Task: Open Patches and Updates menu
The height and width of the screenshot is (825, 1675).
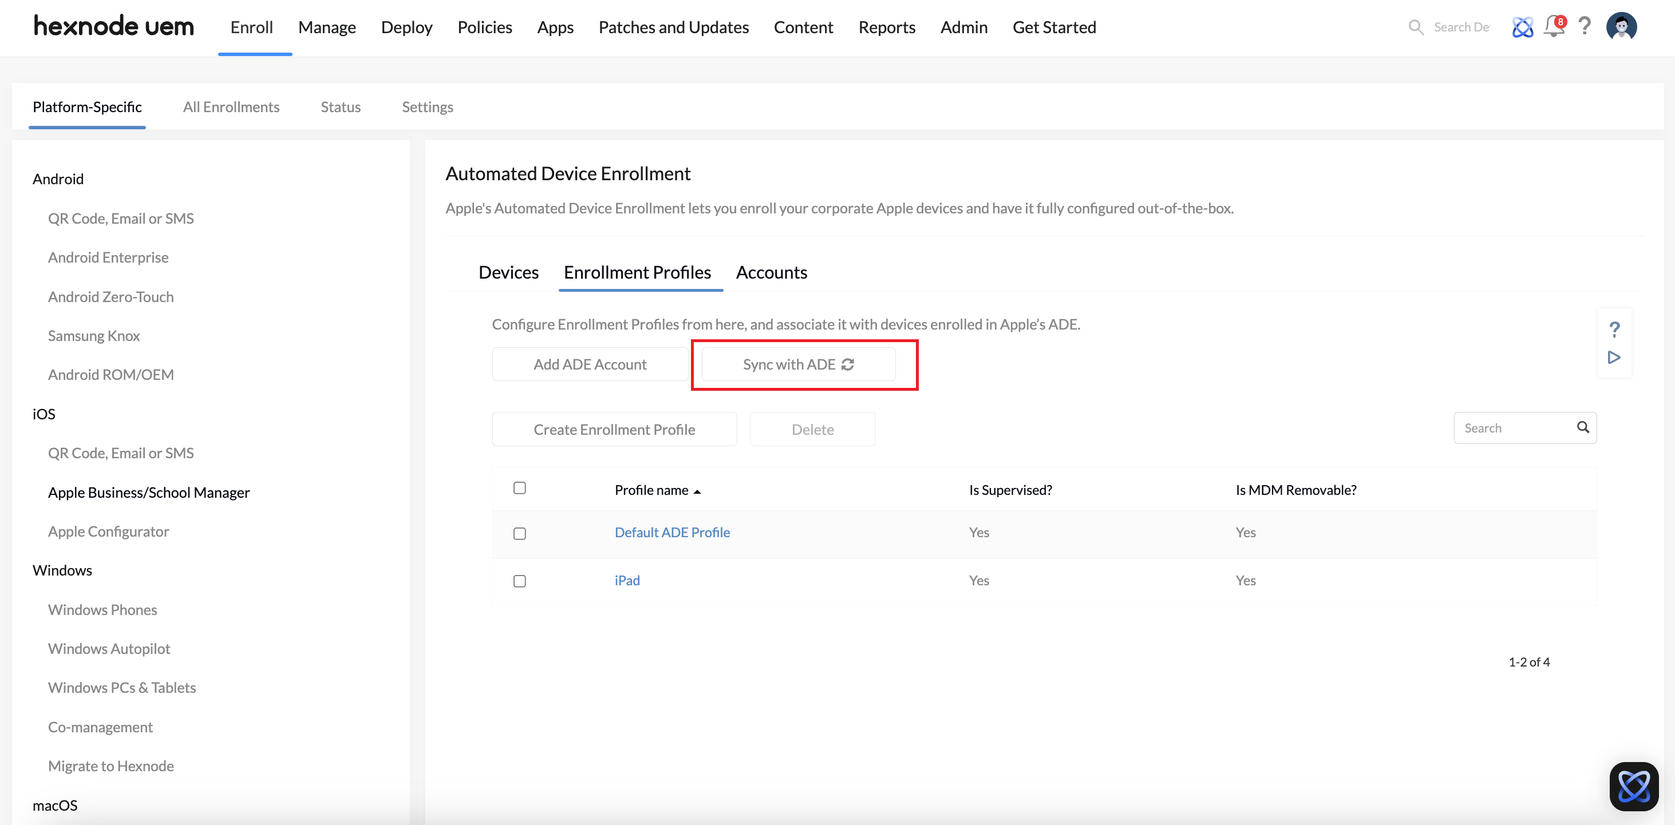Action: click(x=674, y=27)
